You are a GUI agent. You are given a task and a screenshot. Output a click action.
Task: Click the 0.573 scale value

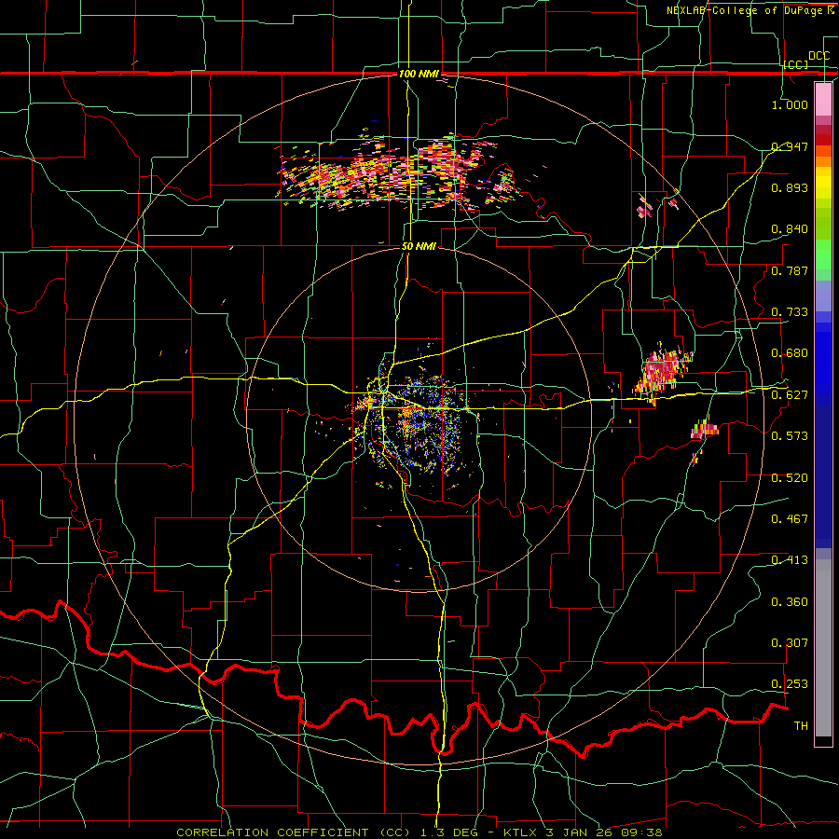790,436
